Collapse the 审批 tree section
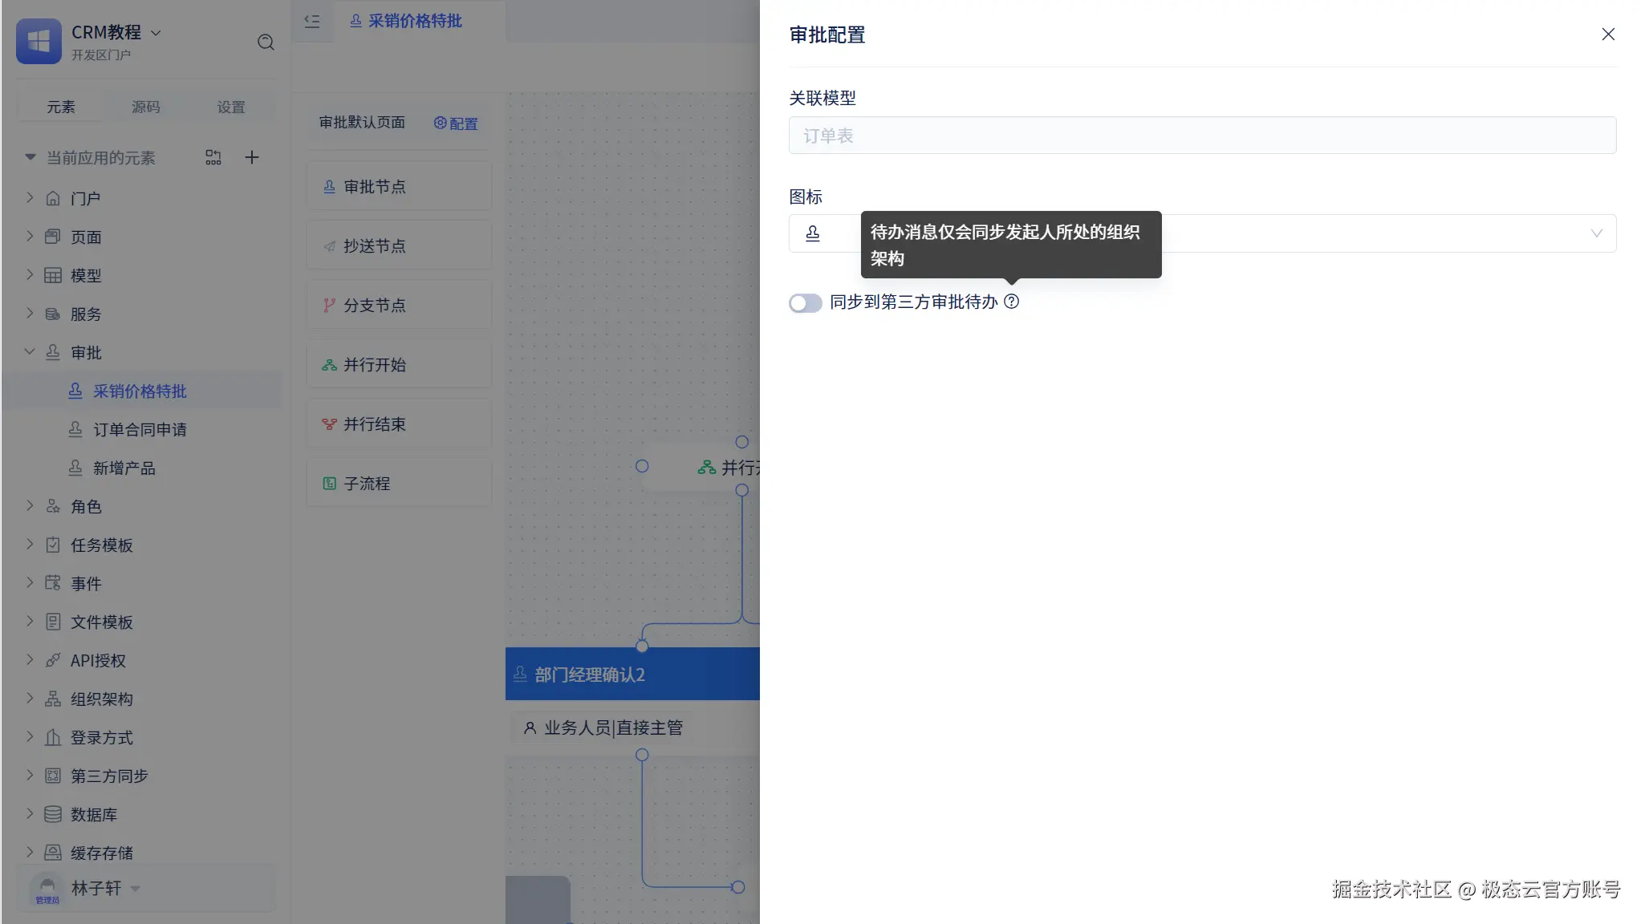This screenshot has width=1645, height=924. [30, 352]
